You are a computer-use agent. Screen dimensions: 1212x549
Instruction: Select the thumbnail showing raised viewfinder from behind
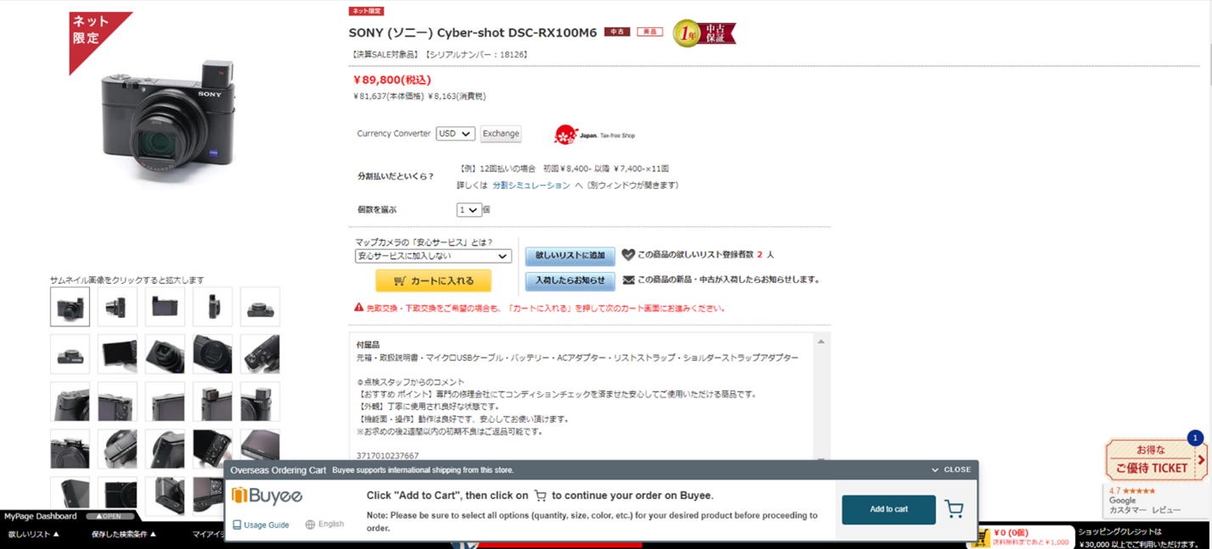point(212,402)
